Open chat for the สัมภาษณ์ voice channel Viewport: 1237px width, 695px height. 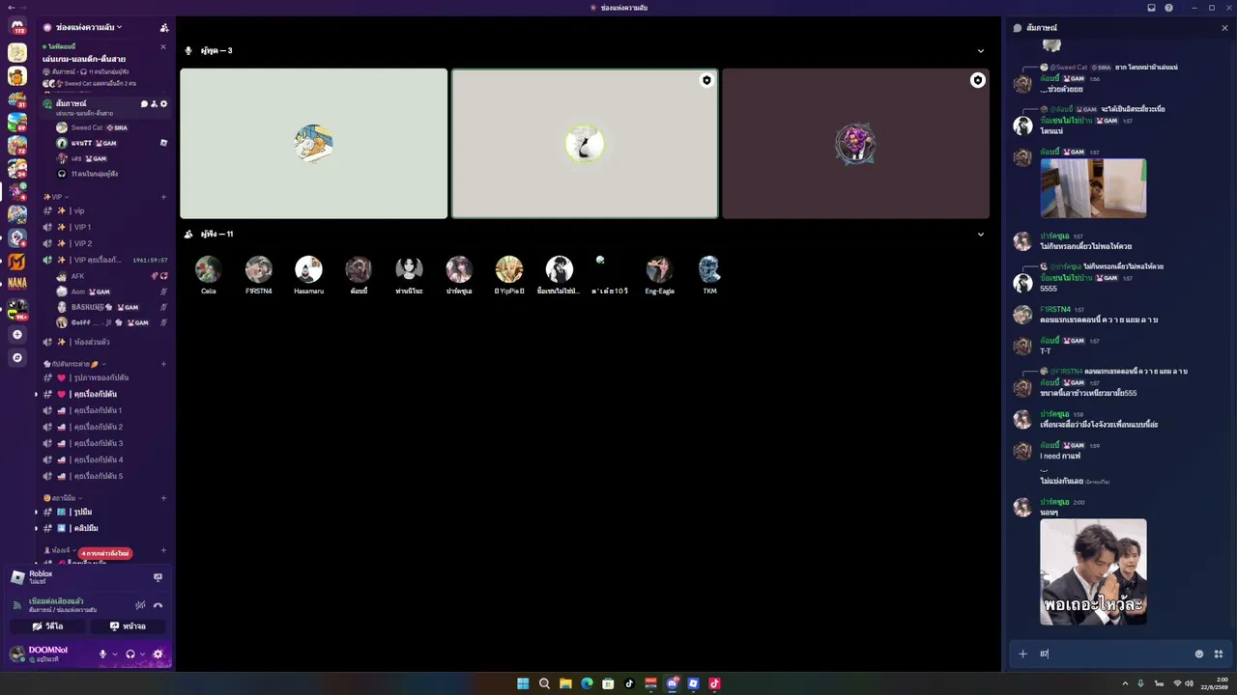(144, 103)
